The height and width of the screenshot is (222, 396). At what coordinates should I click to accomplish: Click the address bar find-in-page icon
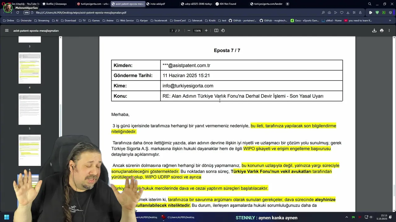[x=323, y=13]
